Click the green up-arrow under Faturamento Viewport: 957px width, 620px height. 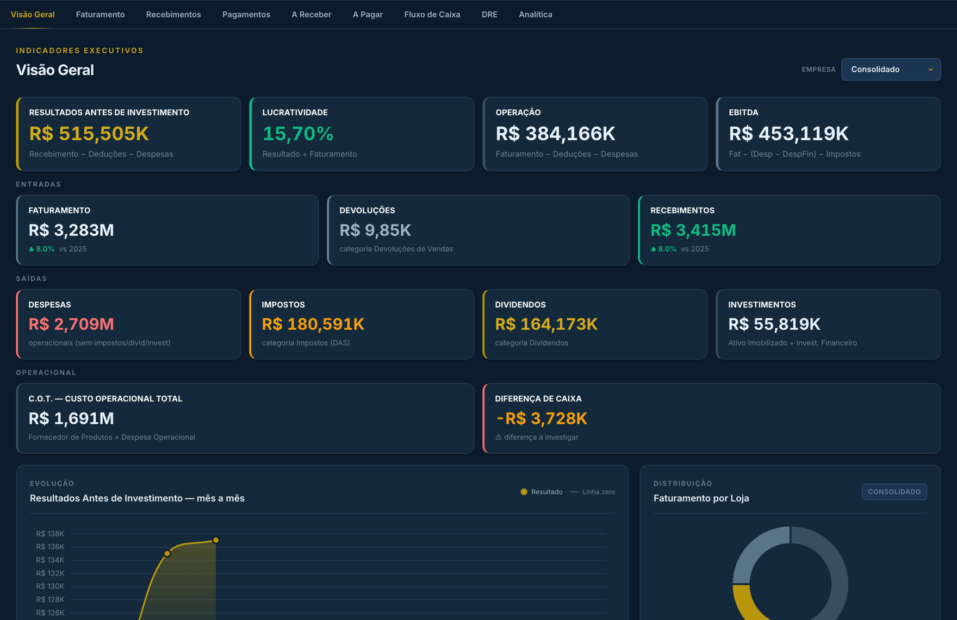pos(31,249)
